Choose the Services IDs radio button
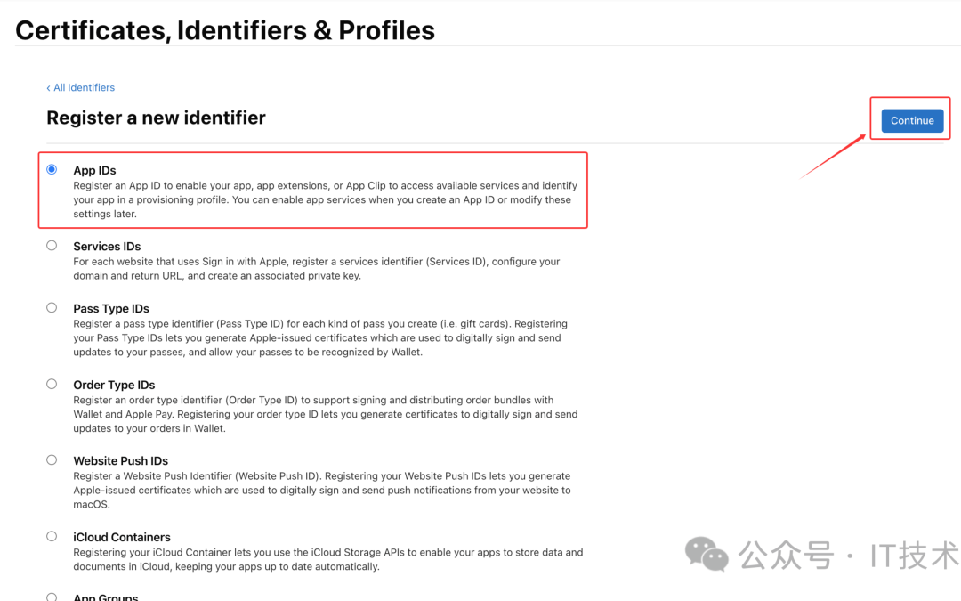 [x=52, y=246]
